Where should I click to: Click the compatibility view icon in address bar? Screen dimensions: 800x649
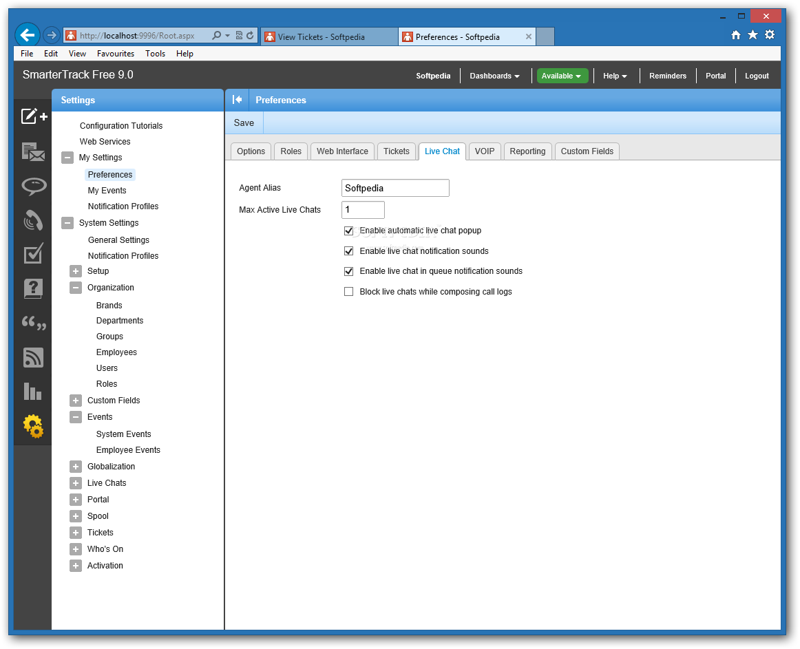pos(239,35)
